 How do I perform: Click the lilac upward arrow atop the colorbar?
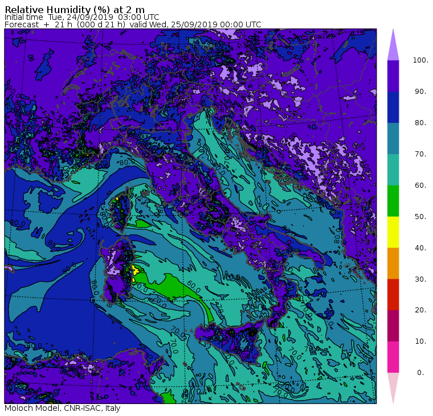[393, 47]
